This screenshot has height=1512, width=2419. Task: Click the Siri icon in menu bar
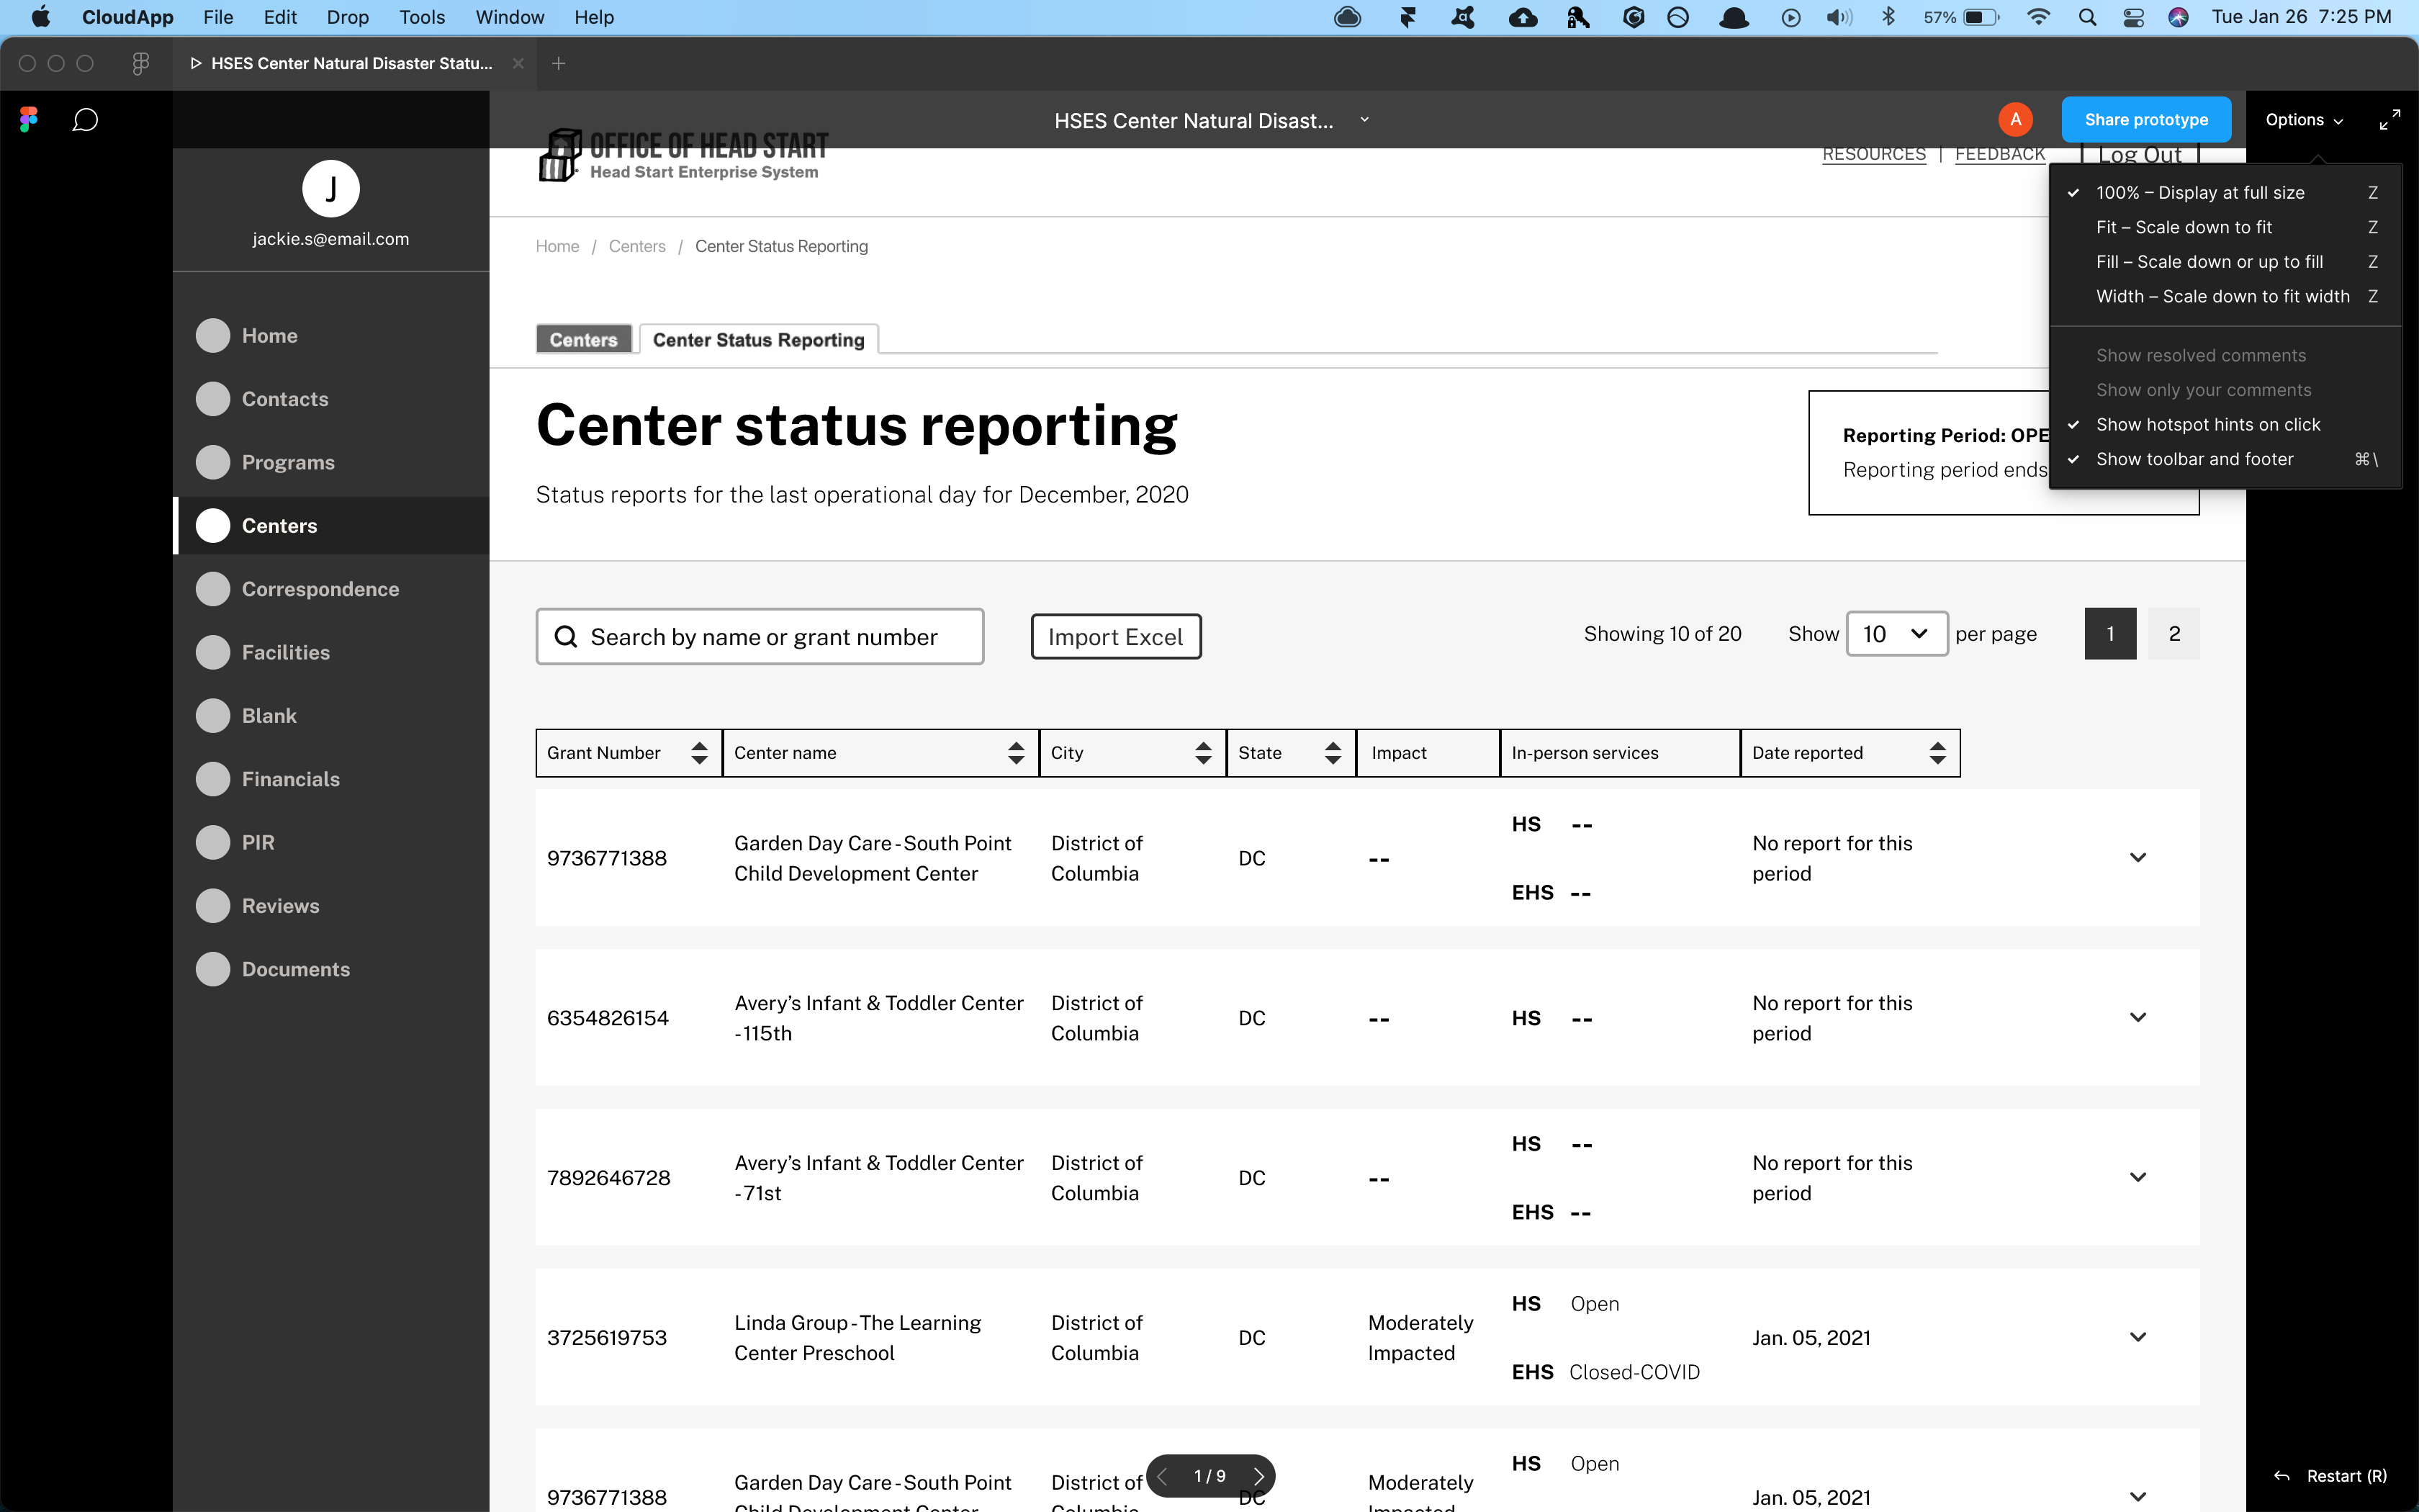(x=2179, y=17)
